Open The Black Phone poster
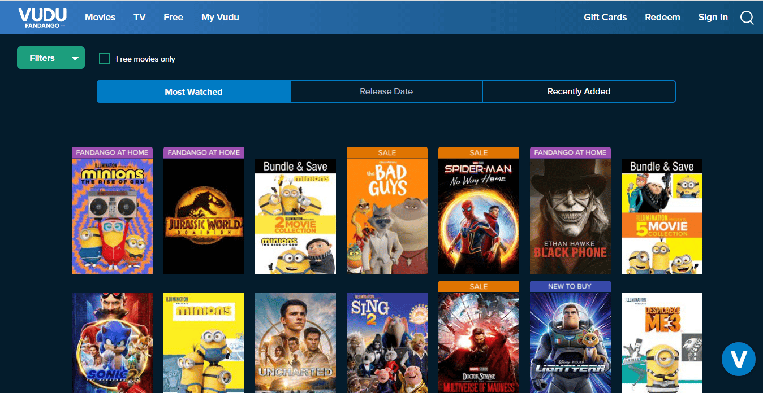Viewport: 763px width, 393px height. click(570, 216)
